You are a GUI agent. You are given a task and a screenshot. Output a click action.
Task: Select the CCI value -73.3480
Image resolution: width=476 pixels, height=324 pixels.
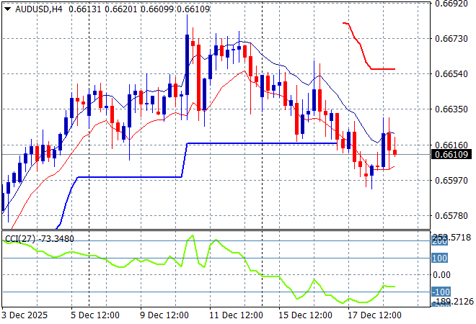(x=56, y=239)
